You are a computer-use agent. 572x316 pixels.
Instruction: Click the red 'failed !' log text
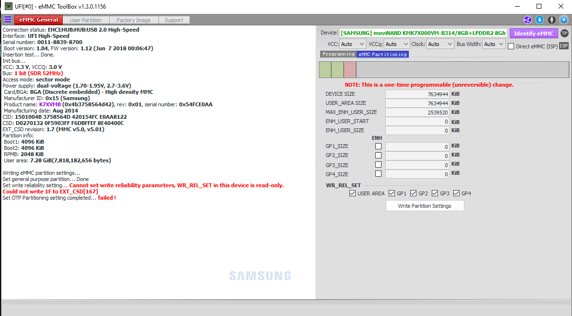pos(107,198)
